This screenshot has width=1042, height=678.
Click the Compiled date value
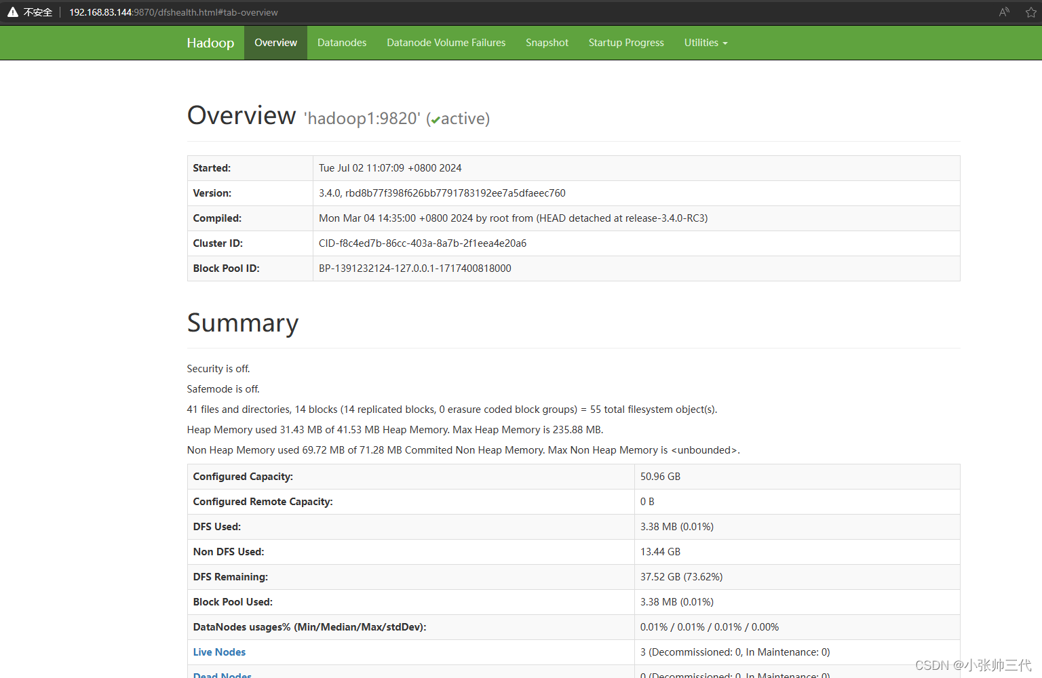click(x=514, y=218)
